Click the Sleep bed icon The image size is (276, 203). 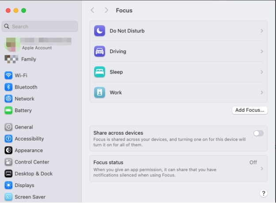tap(100, 72)
